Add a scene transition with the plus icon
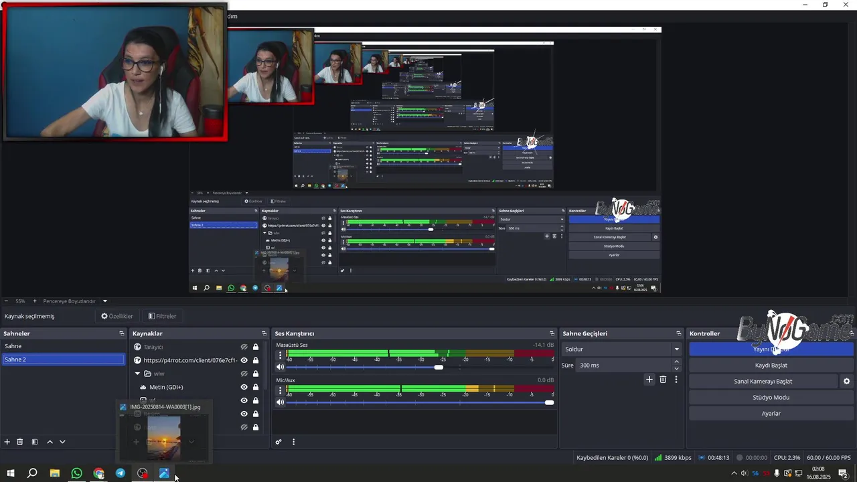857x482 pixels. click(649, 380)
